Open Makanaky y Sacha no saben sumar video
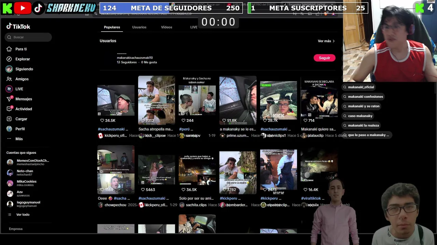Viewport: 437px width, 245px height. 197,100
